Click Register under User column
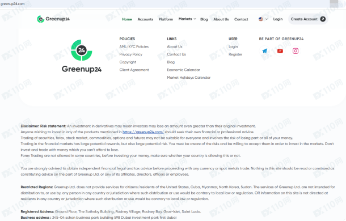Viewport: 346px width, 221px height. pyautogui.click(x=235, y=54)
